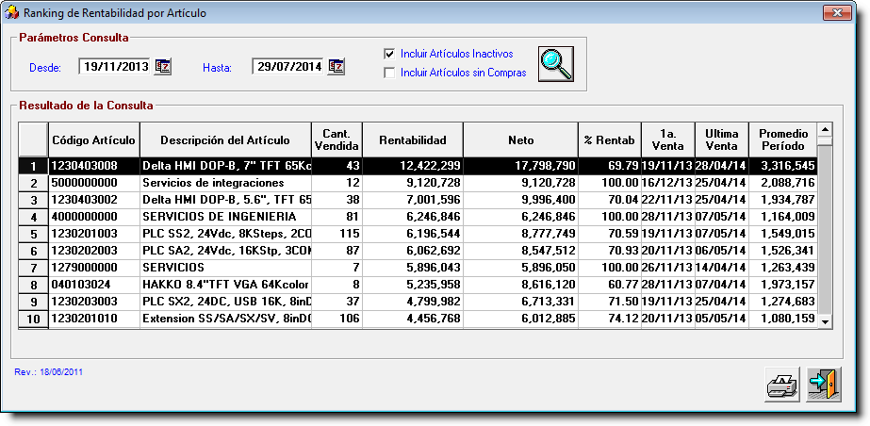Open the calendar picker next to Hasta date
Image resolution: width=870 pixels, height=426 pixels.
coord(337,67)
